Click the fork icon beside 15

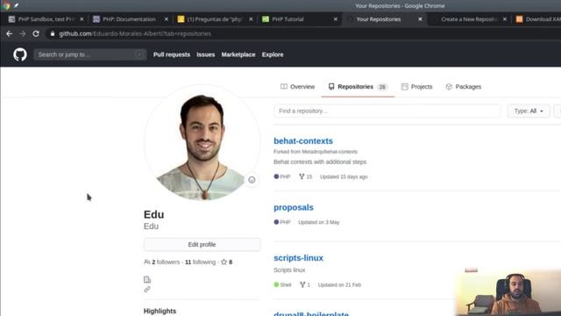tap(302, 176)
